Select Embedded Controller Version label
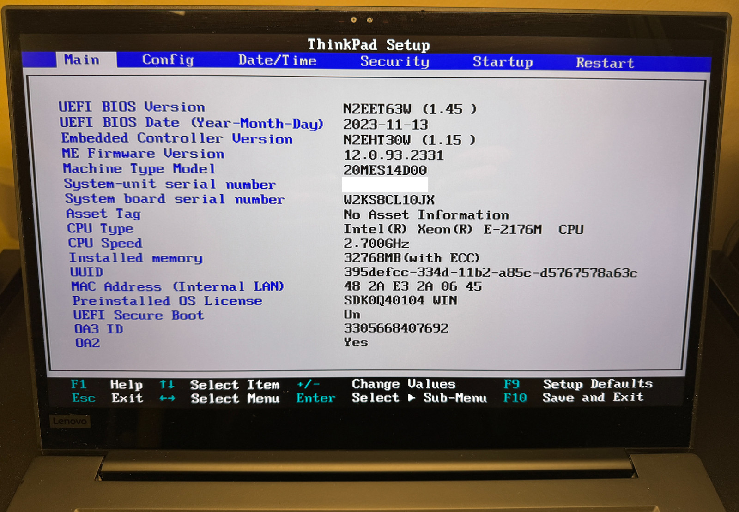This screenshot has height=512, width=739. 177,138
